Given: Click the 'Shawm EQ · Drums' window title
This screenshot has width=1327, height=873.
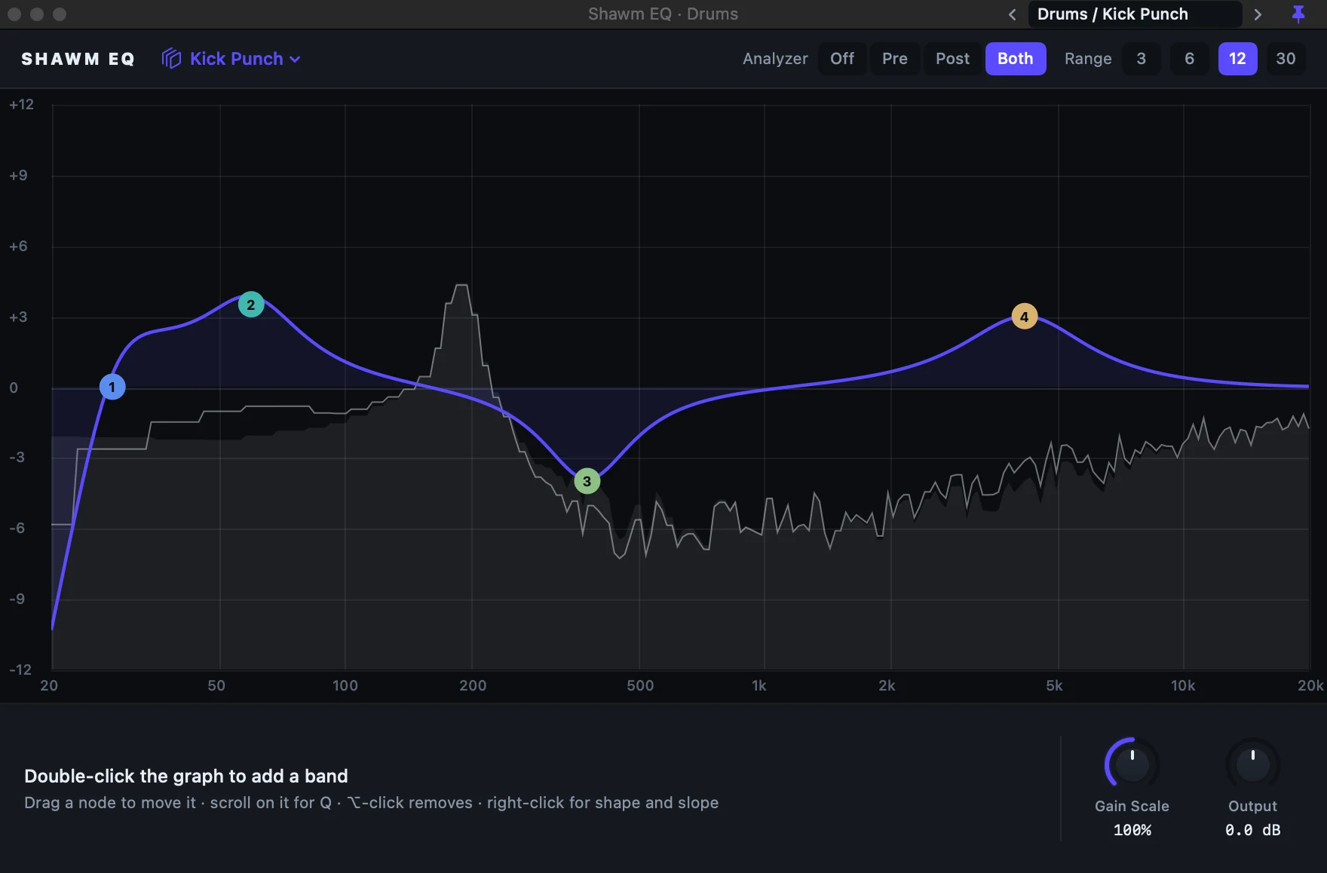Looking at the screenshot, I should pyautogui.click(x=663, y=14).
